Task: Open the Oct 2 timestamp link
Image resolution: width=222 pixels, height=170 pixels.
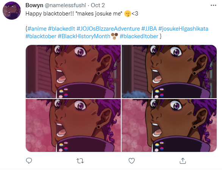Action: pos(98,5)
